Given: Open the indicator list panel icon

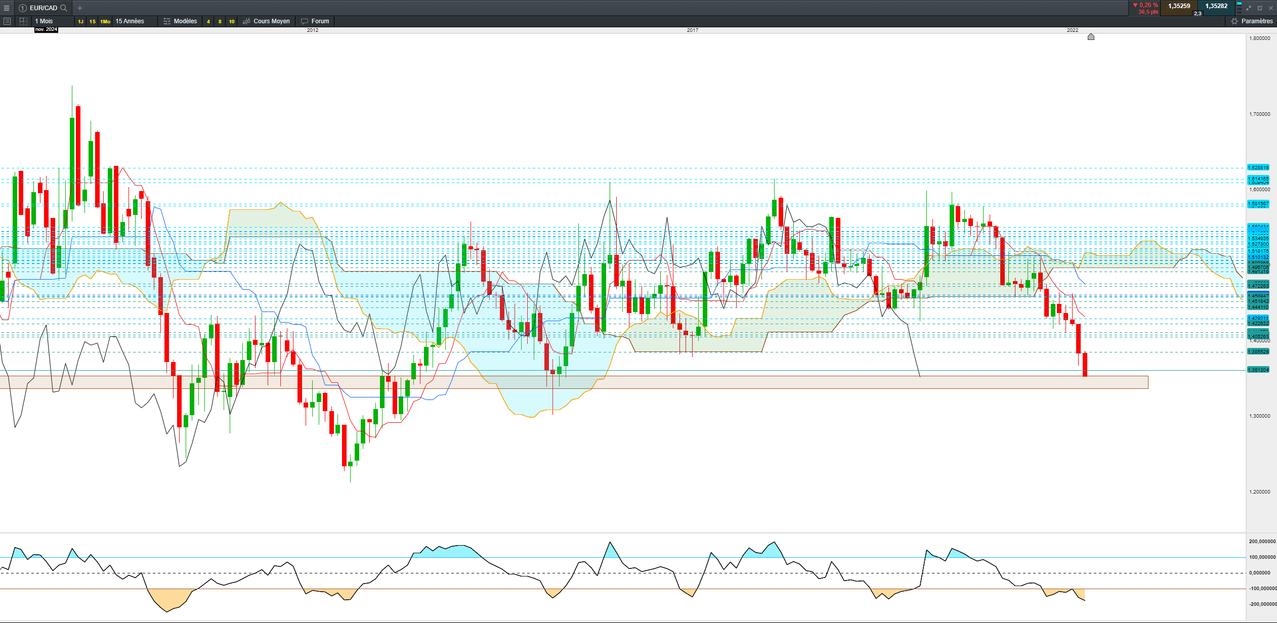Looking at the screenshot, I should pyautogui.click(x=7, y=21).
